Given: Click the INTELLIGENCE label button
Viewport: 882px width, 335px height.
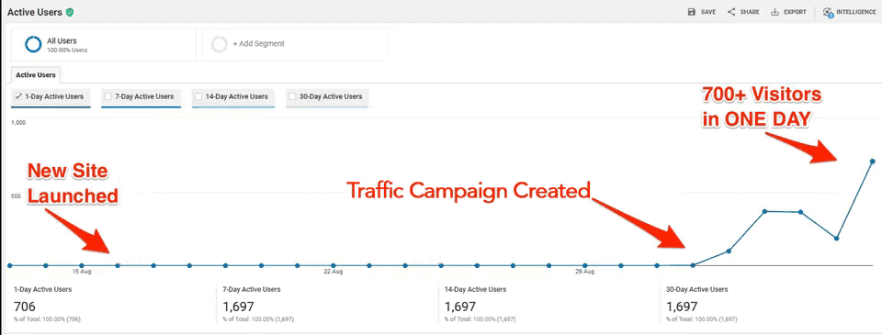Looking at the screenshot, I should [x=855, y=12].
